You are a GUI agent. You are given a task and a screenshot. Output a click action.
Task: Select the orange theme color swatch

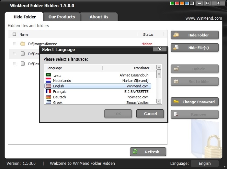182,3
